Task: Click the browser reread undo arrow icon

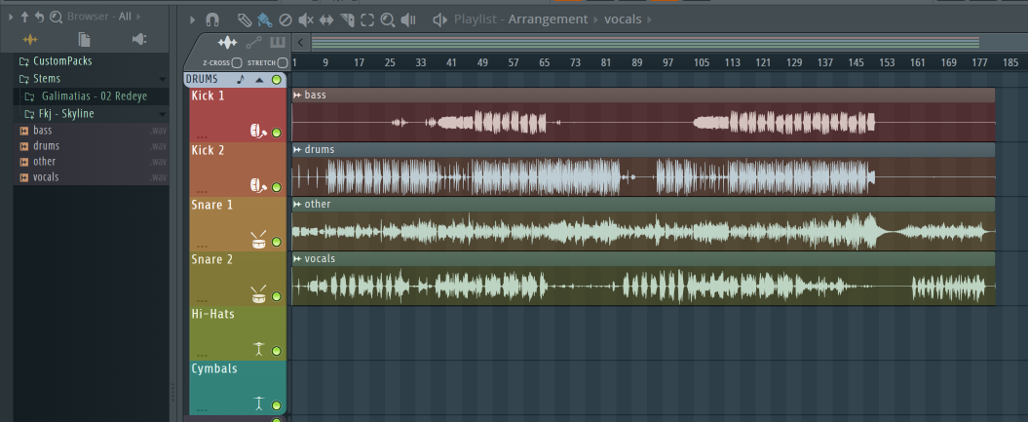Action: click(x=39, y=17)
